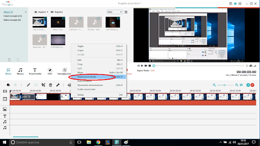Click the redo arrow icon
Viewport: 260px width, 146px height.
pos(15,85)
